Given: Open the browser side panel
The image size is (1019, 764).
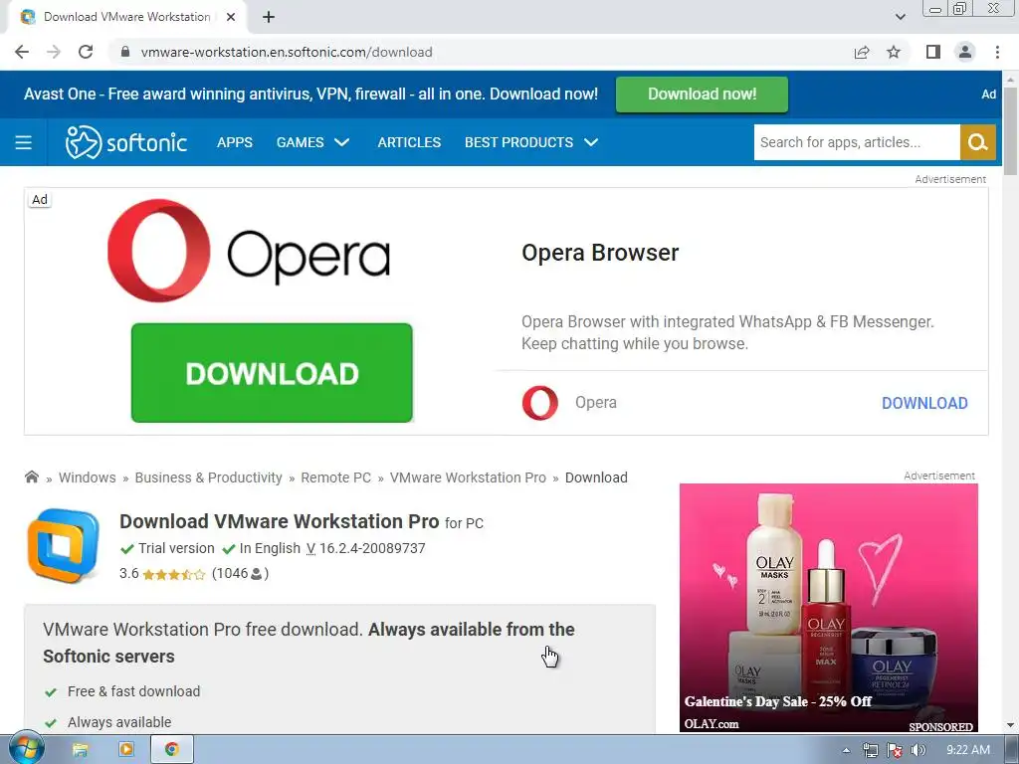Looking at the screenshot, I should pos(933,52).
